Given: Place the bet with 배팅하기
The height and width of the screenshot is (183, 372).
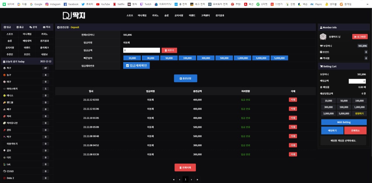Looking at the screenshot, I should (x=332, y=130).
